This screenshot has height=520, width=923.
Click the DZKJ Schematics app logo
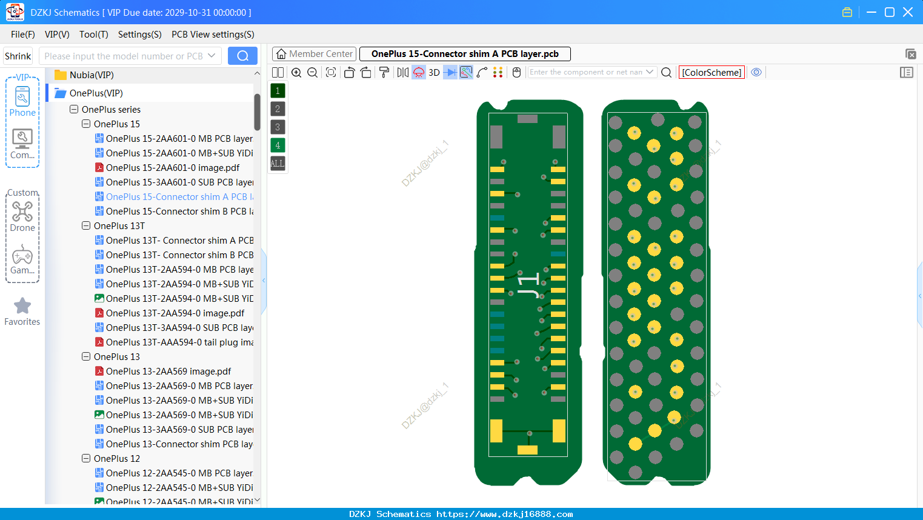pyautogui.click(x=15, y=12)
